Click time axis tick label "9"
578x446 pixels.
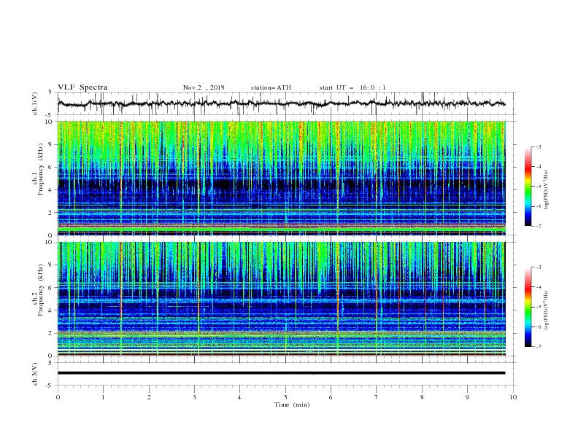pyautogui.click(x=467, y=397)
